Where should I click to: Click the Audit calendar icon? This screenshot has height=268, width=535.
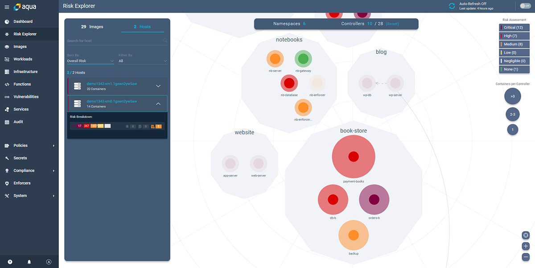pyautogui.click(x=7, y=122)
